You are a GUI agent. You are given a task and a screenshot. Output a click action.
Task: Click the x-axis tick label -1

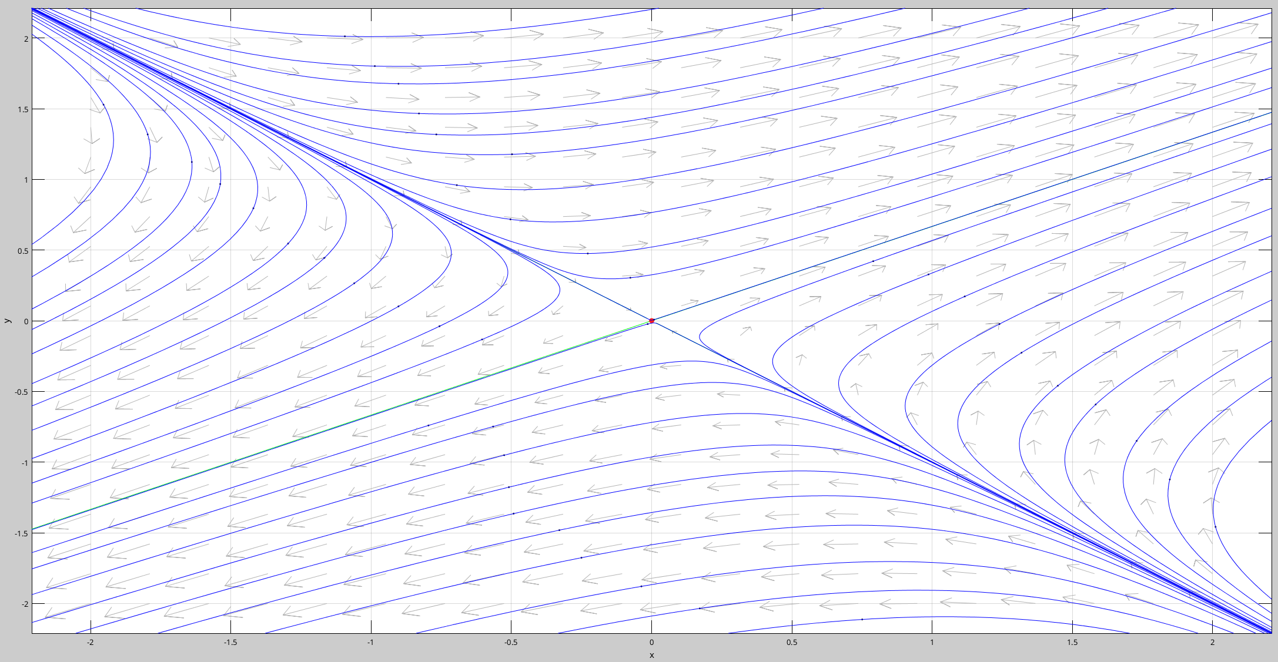tap(370, 642)
